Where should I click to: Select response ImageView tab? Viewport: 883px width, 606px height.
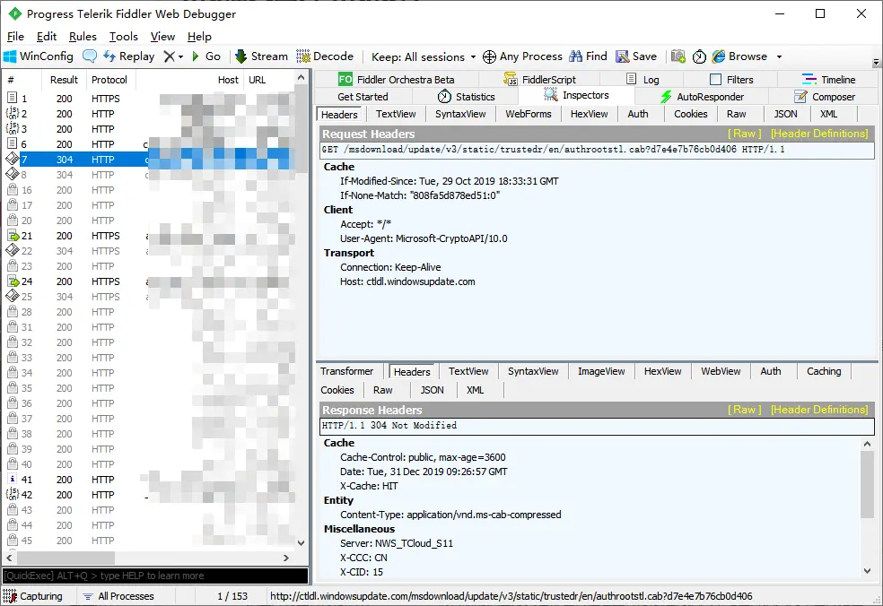[601, 371]
